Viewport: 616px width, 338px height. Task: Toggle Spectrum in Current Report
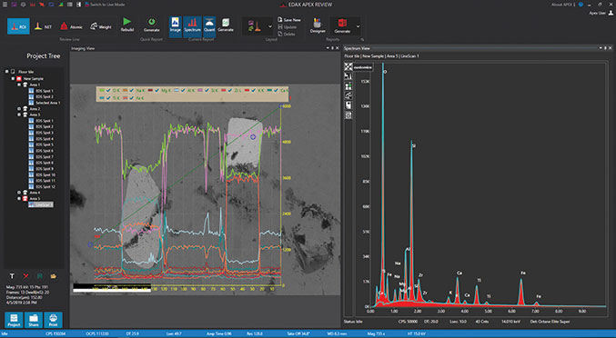(x=192, y=26)
